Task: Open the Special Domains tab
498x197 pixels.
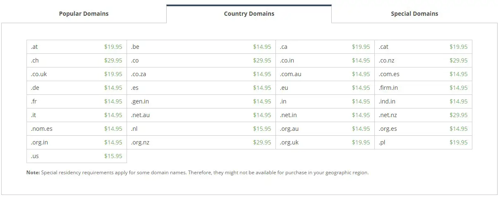Action: click(414, 14)
